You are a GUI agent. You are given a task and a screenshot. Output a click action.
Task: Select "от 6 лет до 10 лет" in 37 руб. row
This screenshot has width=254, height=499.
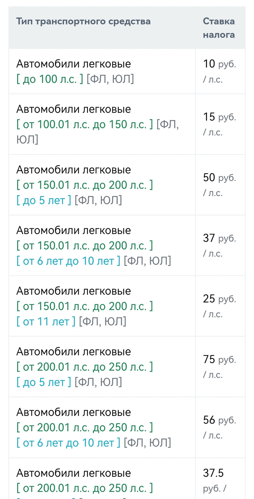tap(68, 261)
